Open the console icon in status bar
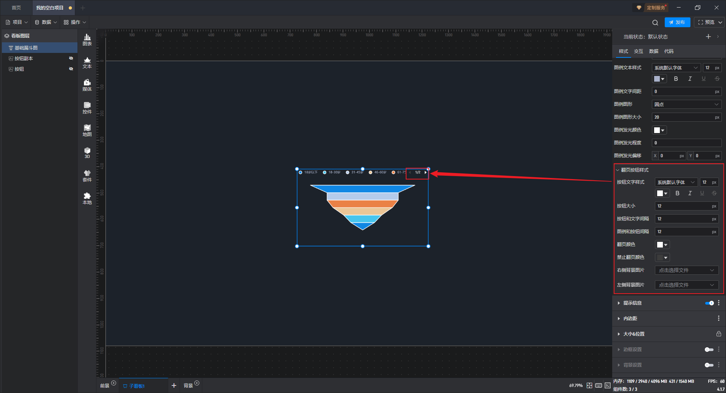Viewport: 726px width, 393px height. point(607,385)
